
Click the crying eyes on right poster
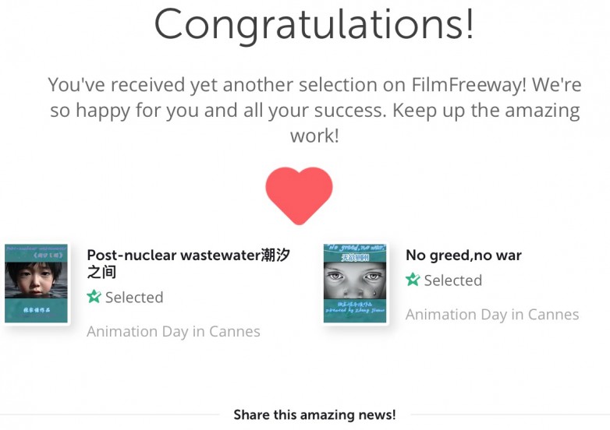click(355, 277)
